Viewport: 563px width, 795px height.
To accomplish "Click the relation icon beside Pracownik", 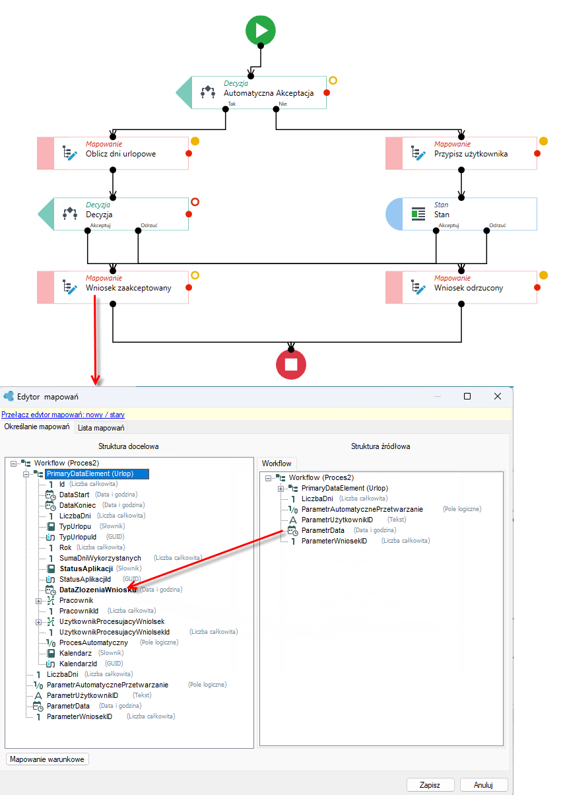I will point(50,600).
